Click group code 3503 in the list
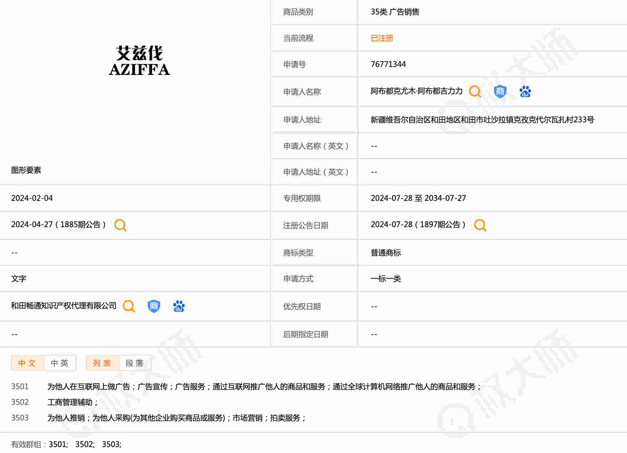The width and height of the screenshot is (627, 453). tap(20, 418)
